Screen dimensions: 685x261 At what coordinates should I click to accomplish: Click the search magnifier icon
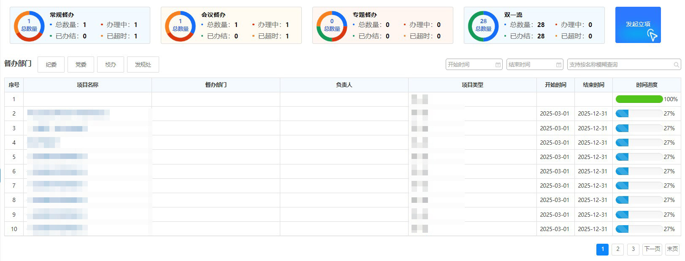(676, 65)
